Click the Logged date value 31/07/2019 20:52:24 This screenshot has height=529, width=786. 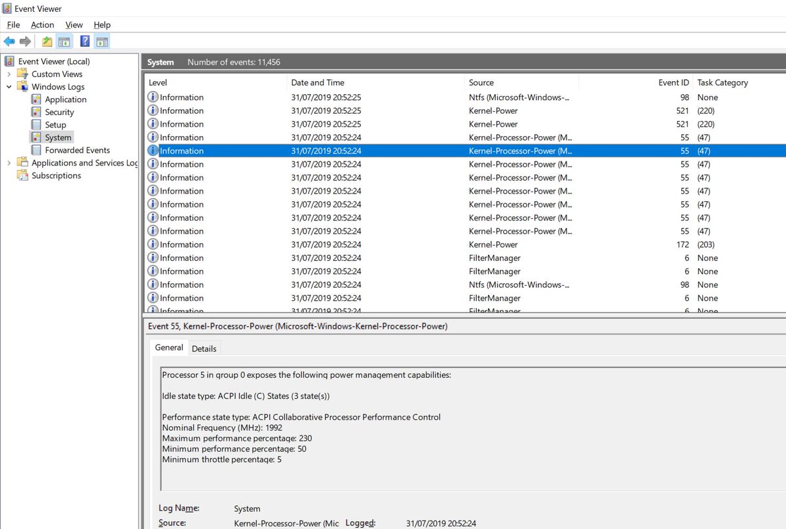coord(441,523)
